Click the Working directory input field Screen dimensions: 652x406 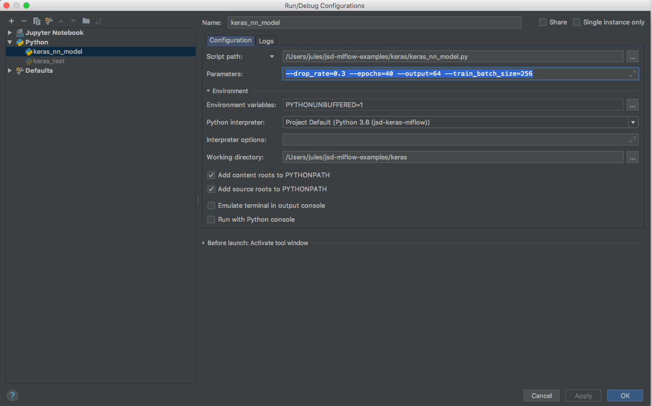(452, 157)
